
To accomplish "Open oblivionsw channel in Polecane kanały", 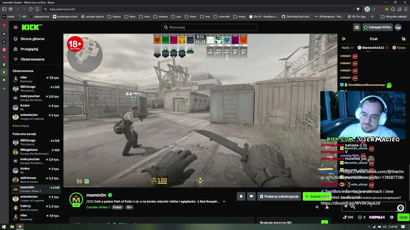I will coord(36,180).
